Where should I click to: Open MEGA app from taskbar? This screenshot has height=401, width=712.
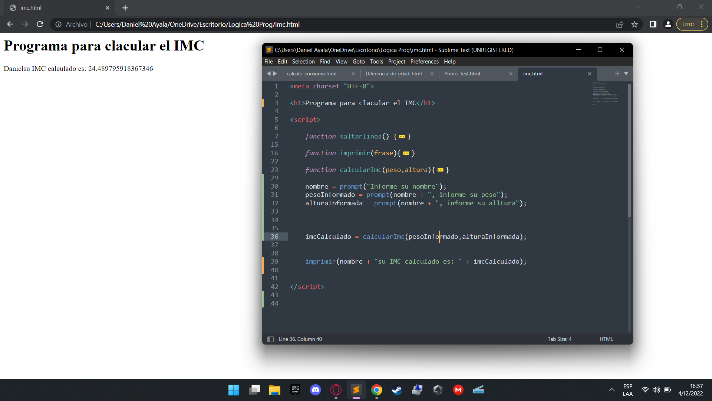click(x=458, y=390)
